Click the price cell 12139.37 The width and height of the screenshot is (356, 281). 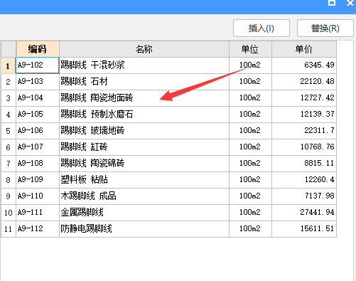(304, 115)
